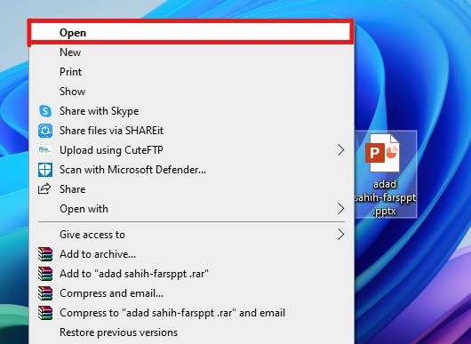
Task: Choose New from the context menu
Action: click(x=191, y=52)
